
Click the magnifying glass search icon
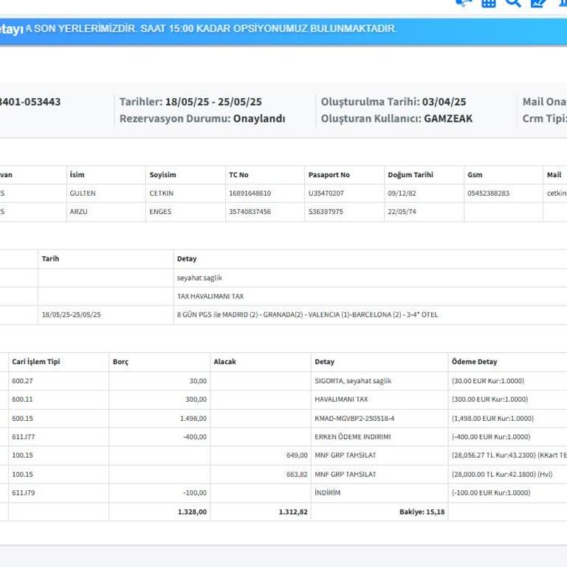coord(512,2)
